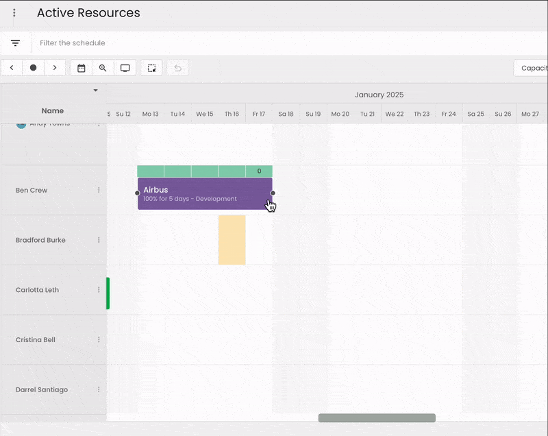Click the green capacity cell showing 0
This screenshot has height=436, width=548.
(259, 171)
